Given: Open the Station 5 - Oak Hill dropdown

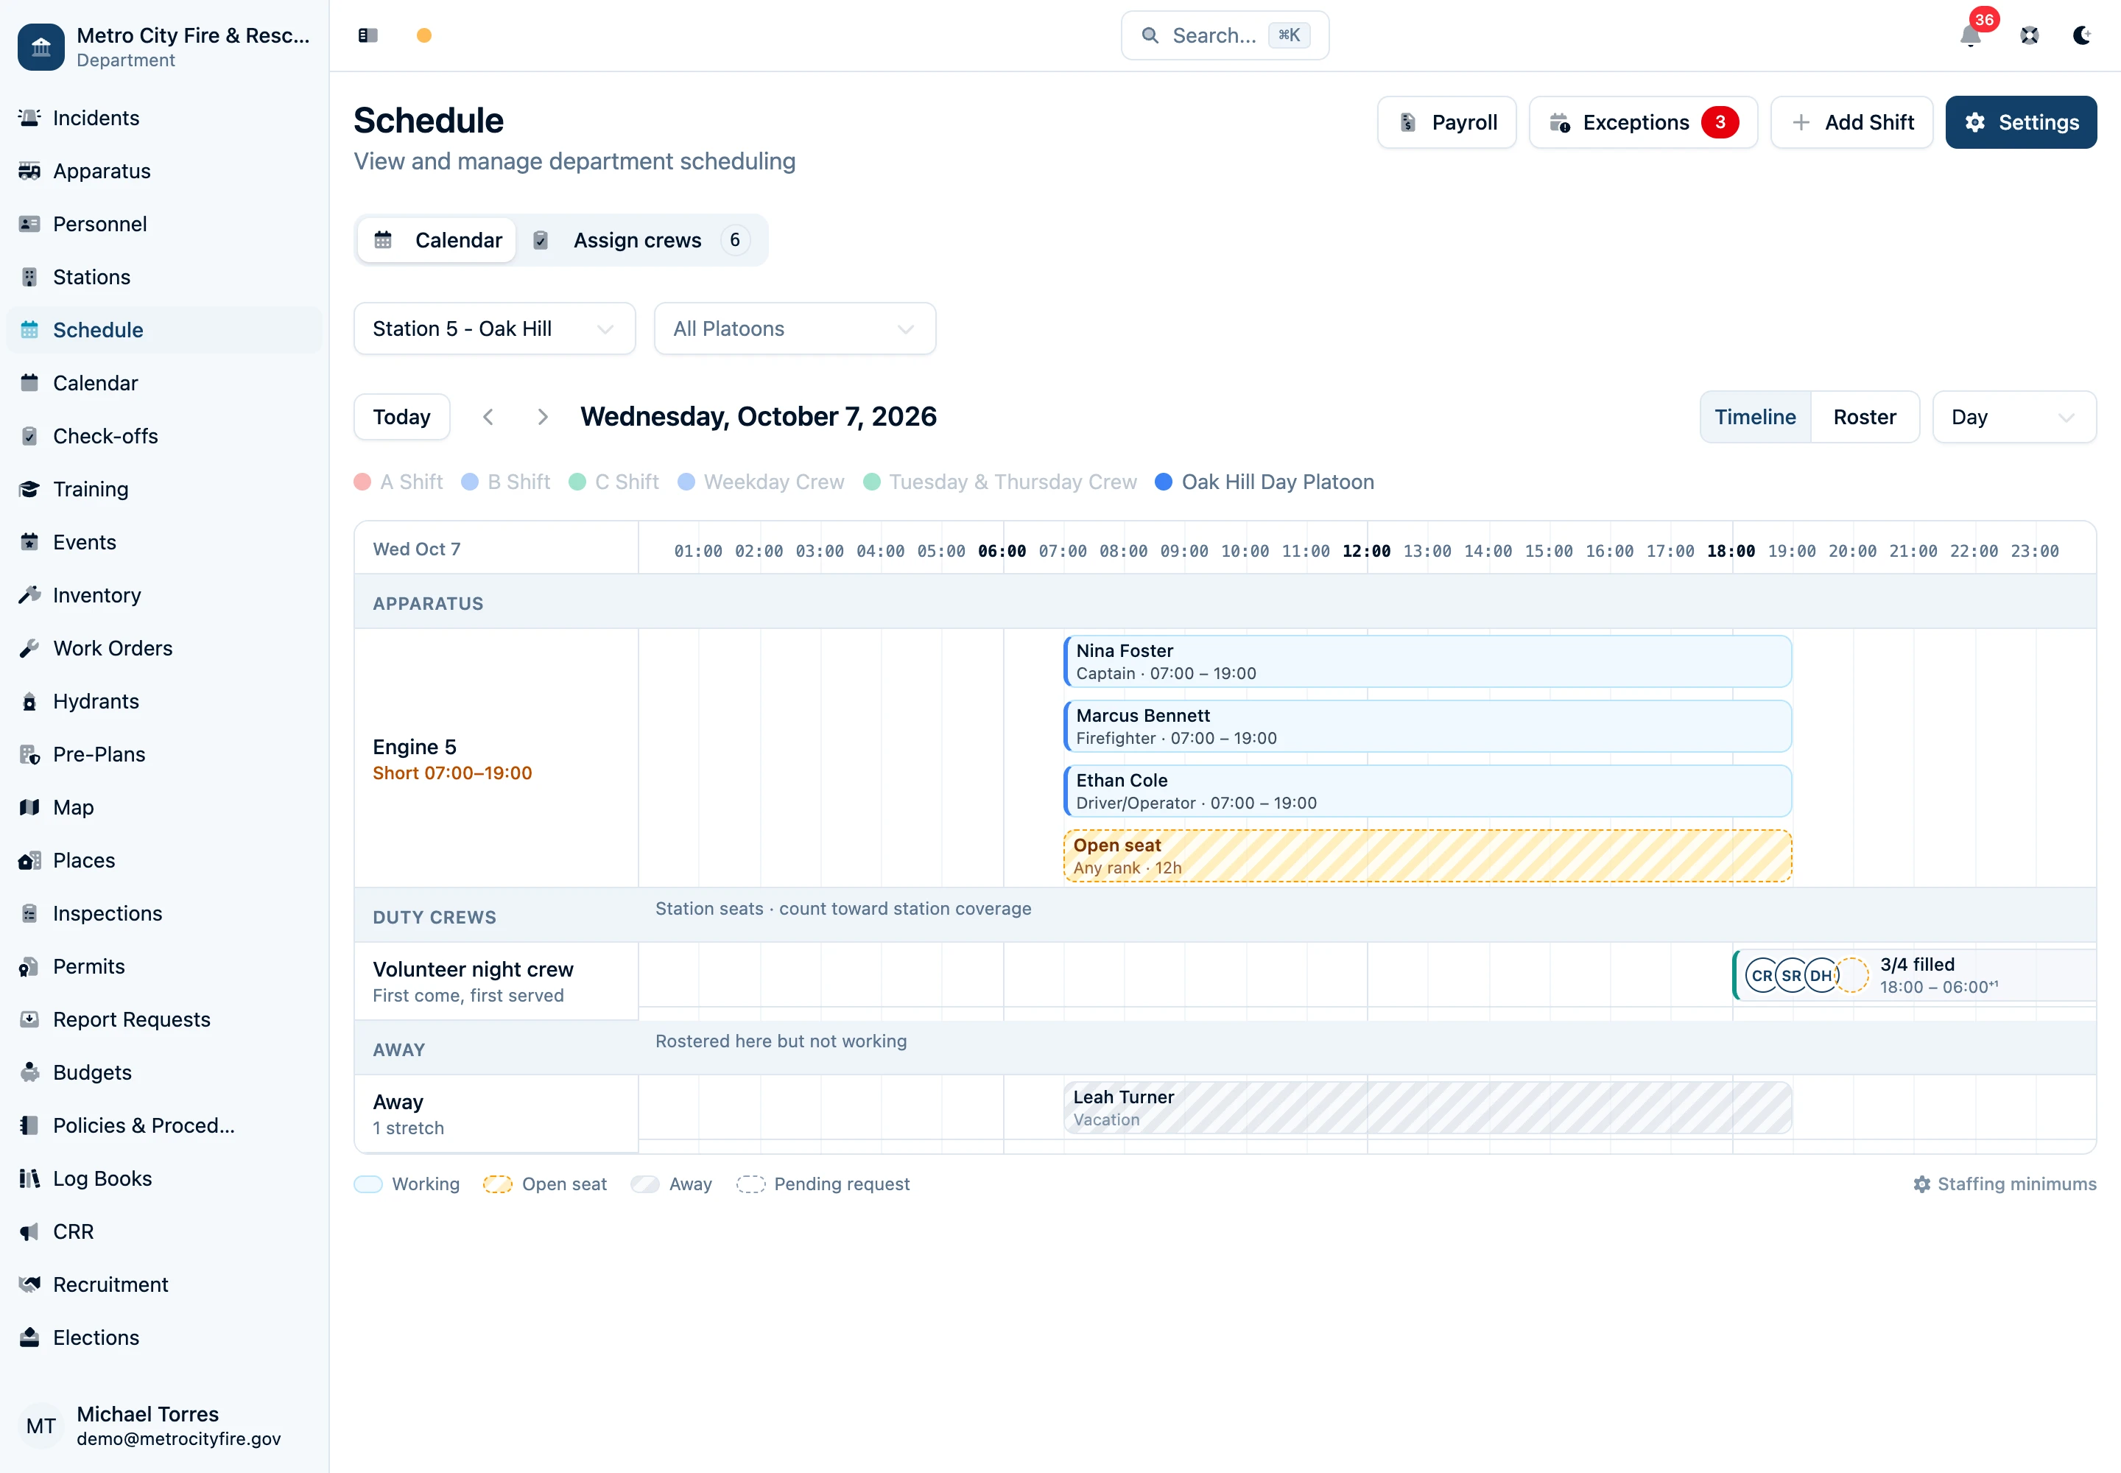Looking at the screenshot, I should point(493,328).
